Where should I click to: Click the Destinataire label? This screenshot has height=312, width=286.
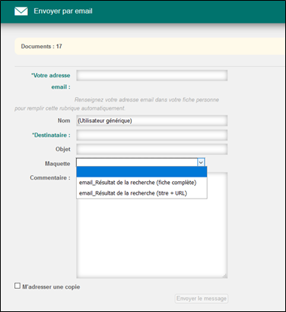[51, 135]
